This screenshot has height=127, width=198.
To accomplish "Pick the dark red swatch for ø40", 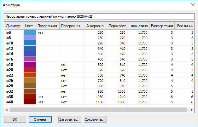I will [30, 102].
